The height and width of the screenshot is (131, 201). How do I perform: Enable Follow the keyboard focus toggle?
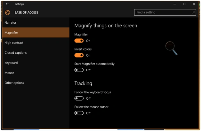pyautogui.click(x=79, y=98)
